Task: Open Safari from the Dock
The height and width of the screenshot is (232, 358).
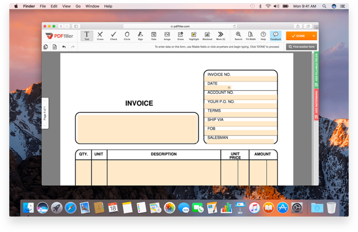Action: click(70, 208)
